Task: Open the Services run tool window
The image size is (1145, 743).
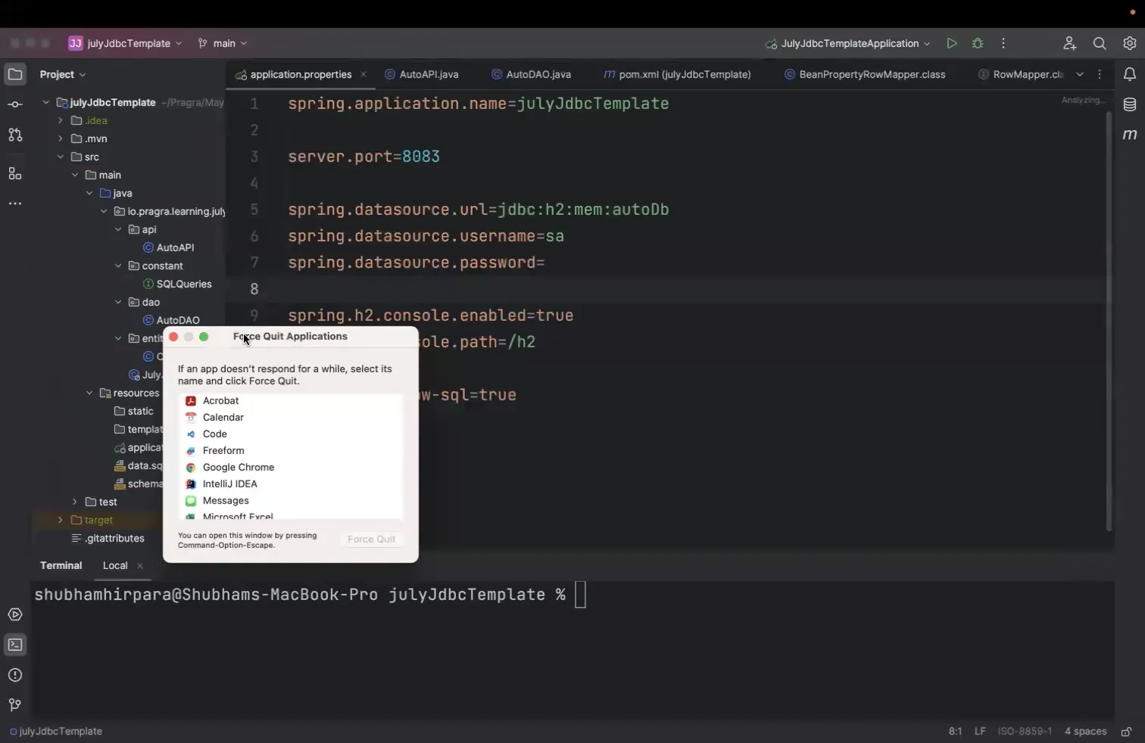Action: [x=15, y=614]
